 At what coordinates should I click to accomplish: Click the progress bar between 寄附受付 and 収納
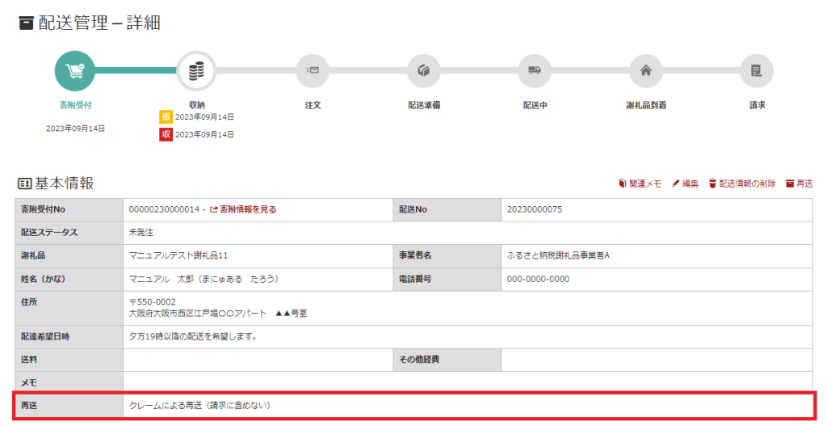pos(136,71)
